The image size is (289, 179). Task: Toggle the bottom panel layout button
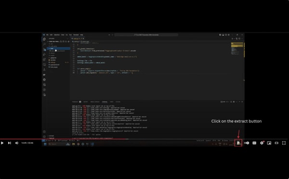pos(223,35)
